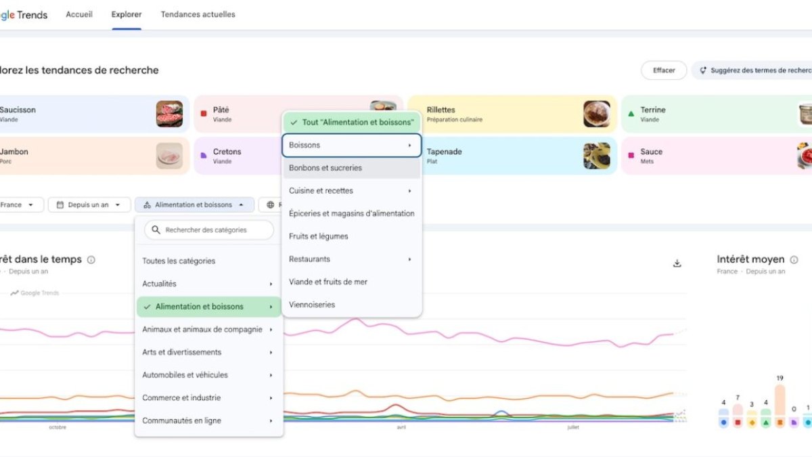Viewport: 812px width, 457px height.
Task: Select the checked Alimentation et boissons category
Action: click(209, 307)
